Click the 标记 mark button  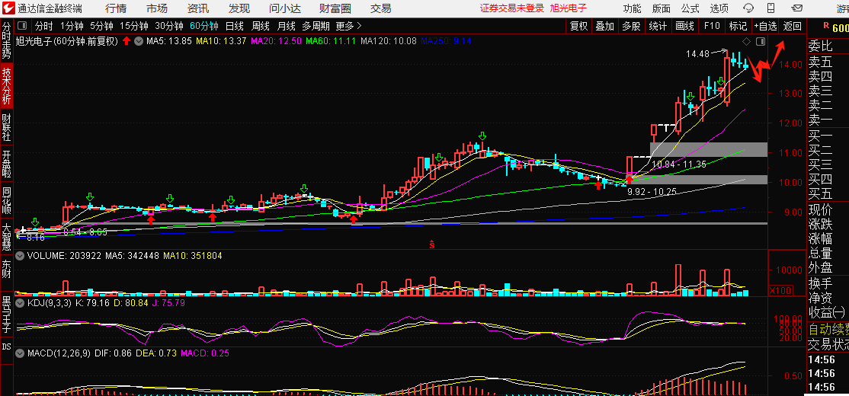coord(738,26)
